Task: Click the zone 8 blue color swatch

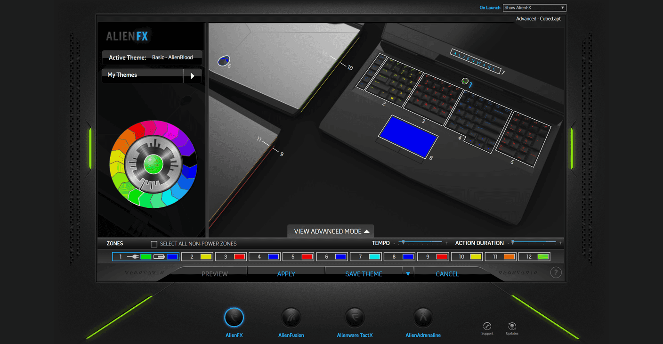Action: [408, 257]
